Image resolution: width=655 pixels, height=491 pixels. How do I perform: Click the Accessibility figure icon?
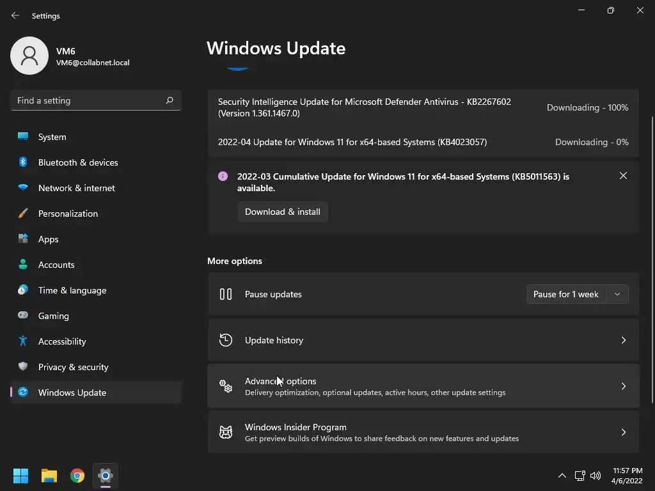coord(23,341)
